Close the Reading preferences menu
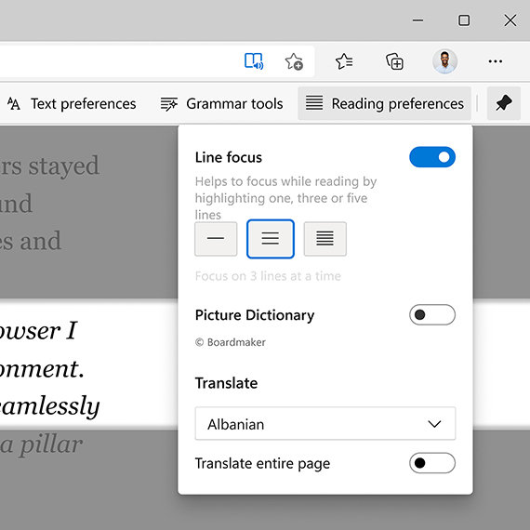The height and width of the screenshot is (530, 530). point(384,103)
